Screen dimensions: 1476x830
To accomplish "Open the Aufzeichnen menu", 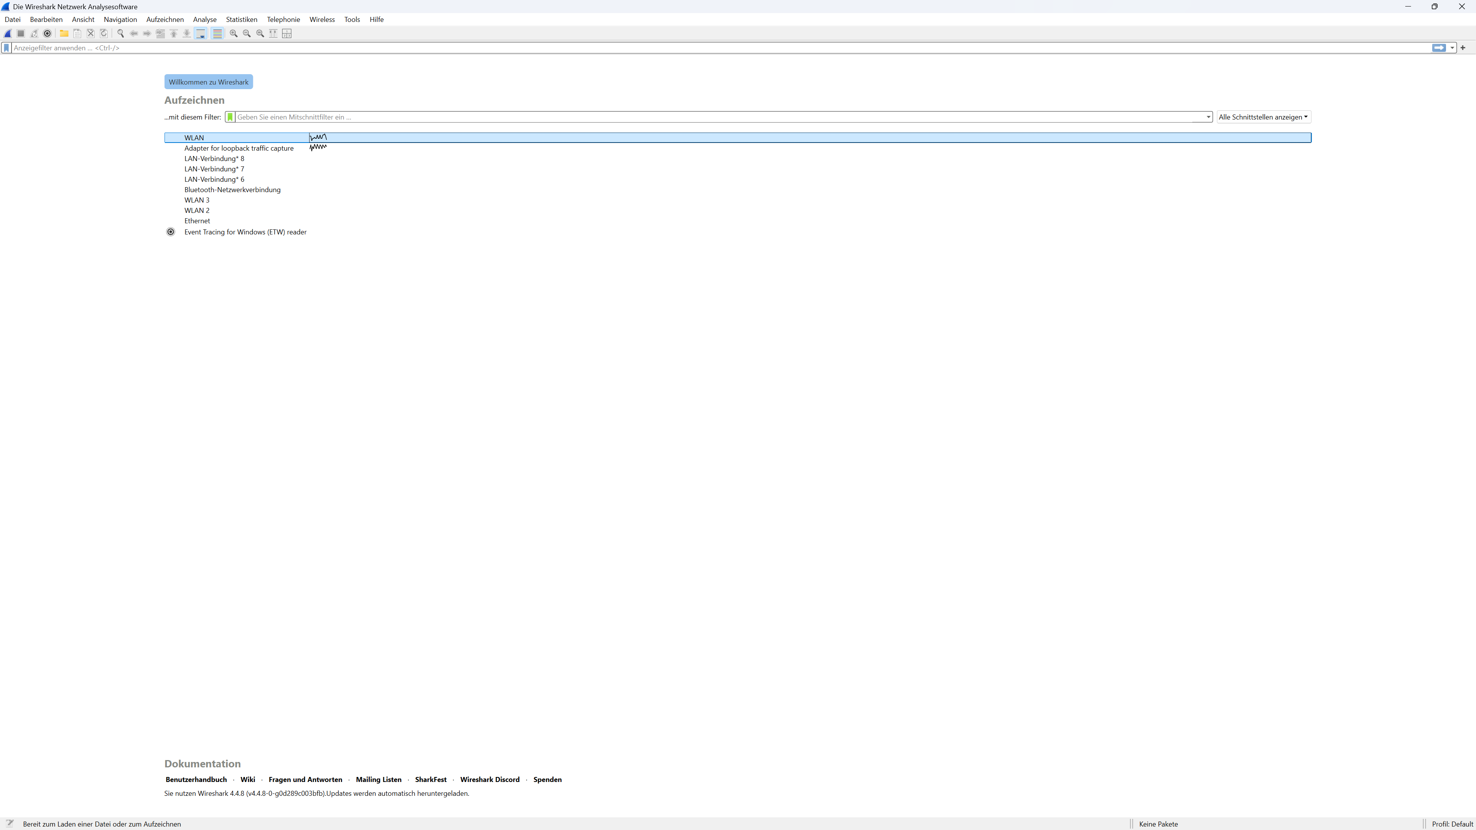I will pyautogui.click(x=165, y=20).
